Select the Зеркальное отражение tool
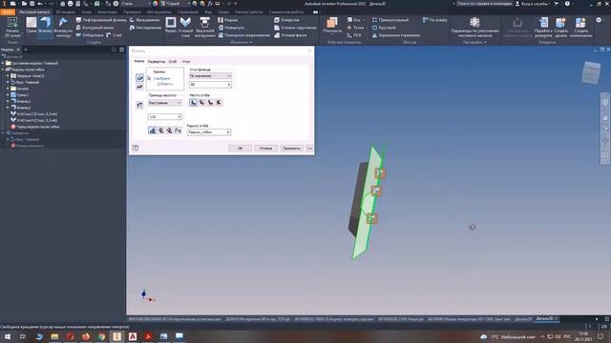 (x=396, y=35)
